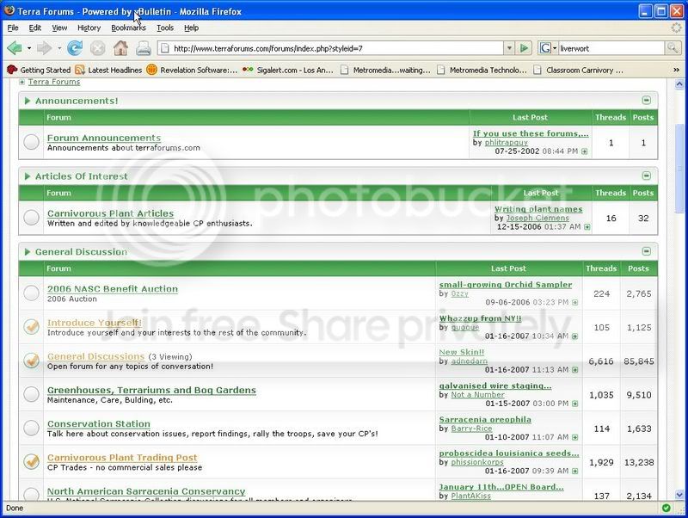688x518 pixels.
Task: Collapse the Announcements! category
Action: tap(646, 101)
